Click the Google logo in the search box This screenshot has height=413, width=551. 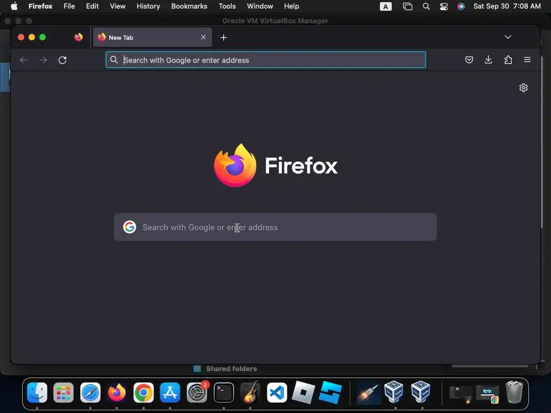(130, 227)
